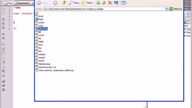Image resolution: width=192 pixels, height=108 pixels.
Task: Switch Dreamweaver to Code (Код) view
Action: [8, 3]
